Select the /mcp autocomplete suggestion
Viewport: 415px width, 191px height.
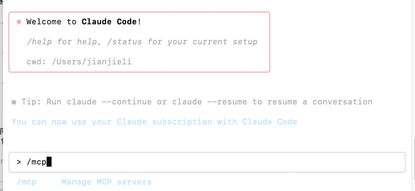[27, 182]
